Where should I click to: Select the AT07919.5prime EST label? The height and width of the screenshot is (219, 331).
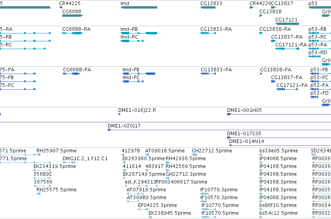point(146,190)
